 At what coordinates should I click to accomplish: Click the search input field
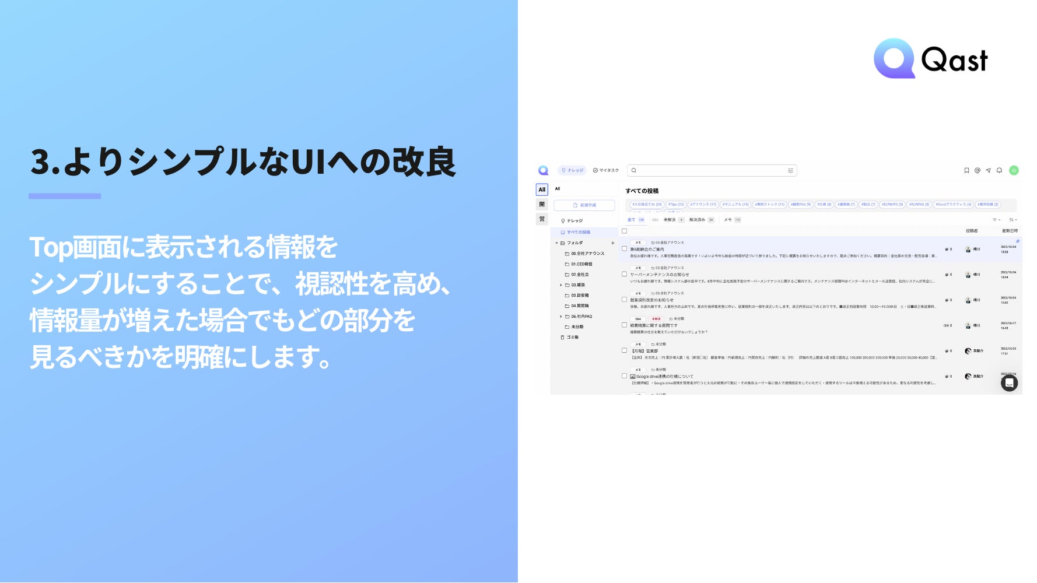(x=712, y=171)
